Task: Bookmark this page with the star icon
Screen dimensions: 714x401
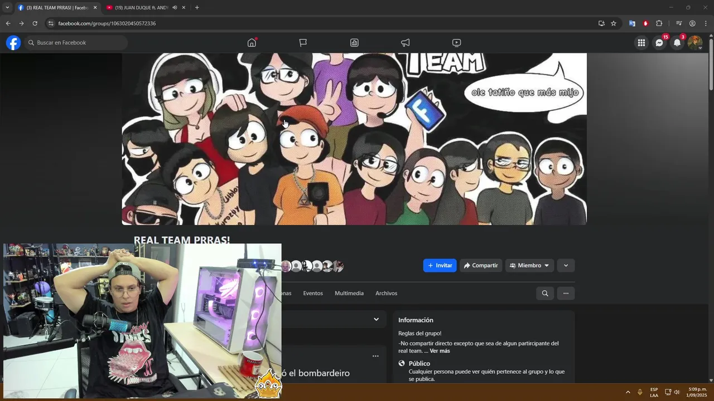Action: point(614,23)
